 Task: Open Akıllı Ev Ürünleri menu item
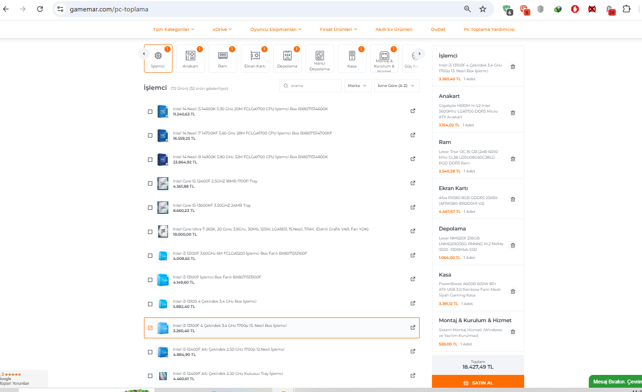[394, 29]
